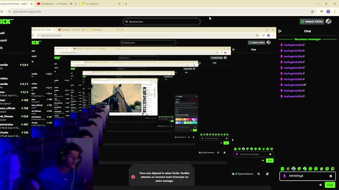Insert the purple-glasses headset emote

click(x=293, y=169)
